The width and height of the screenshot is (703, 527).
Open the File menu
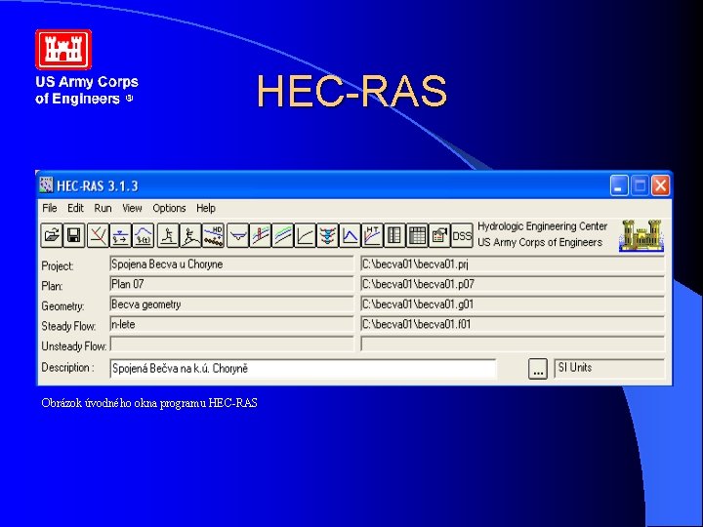[x=50, y=209]
